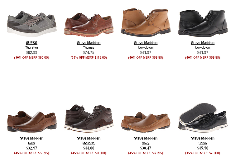Click the brown Steve Madden Thomas wingtip photo
Viewport: 240px width, 158px height.
coord(89,25)
